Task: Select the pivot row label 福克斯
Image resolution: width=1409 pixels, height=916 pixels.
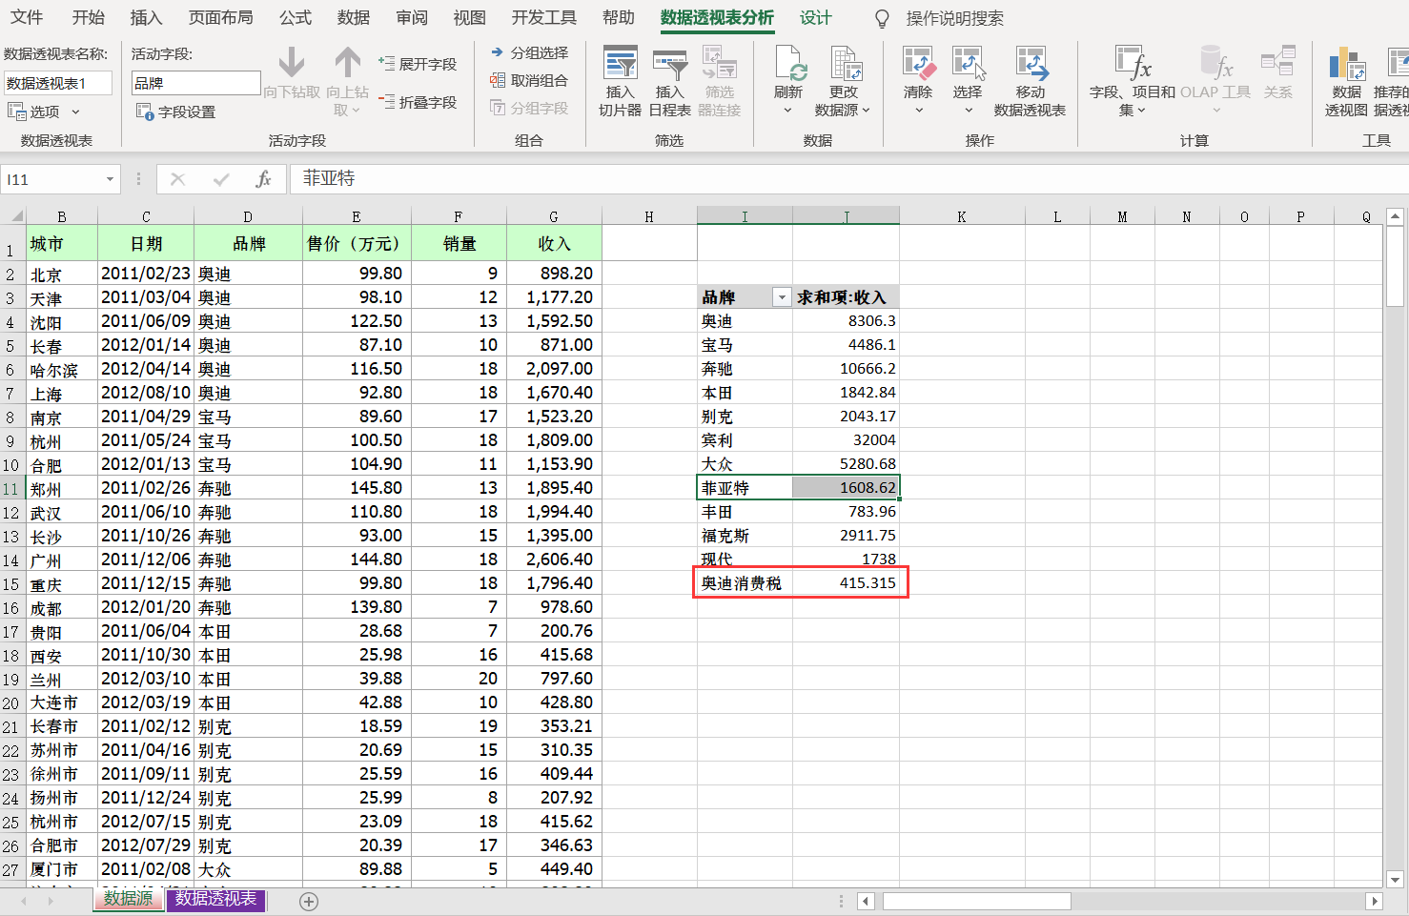Action: (745, 535)
